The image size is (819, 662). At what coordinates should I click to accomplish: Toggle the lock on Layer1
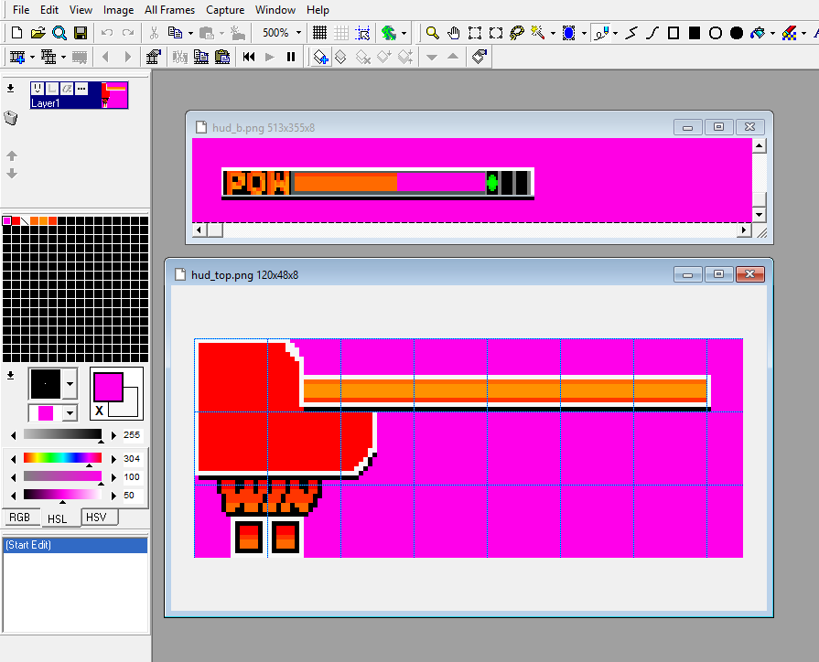point(51,88)
